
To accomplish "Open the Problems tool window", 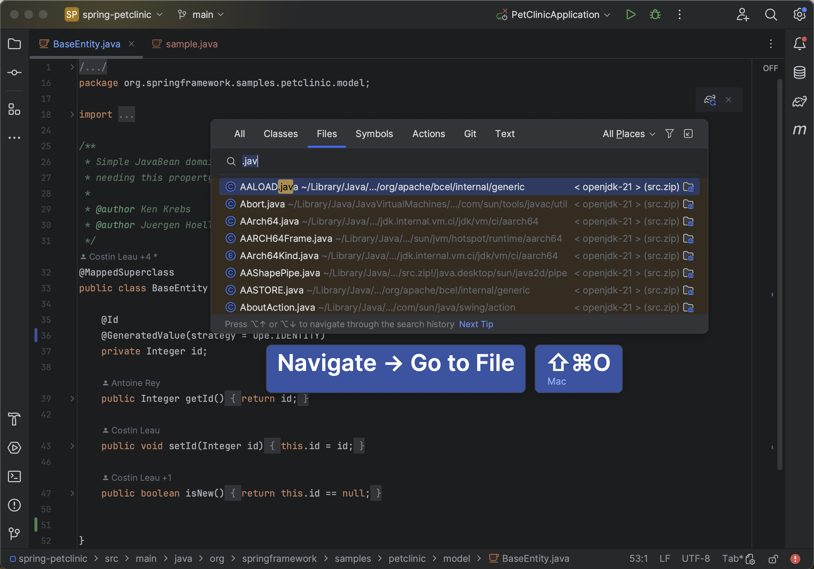I will (14, 505).
